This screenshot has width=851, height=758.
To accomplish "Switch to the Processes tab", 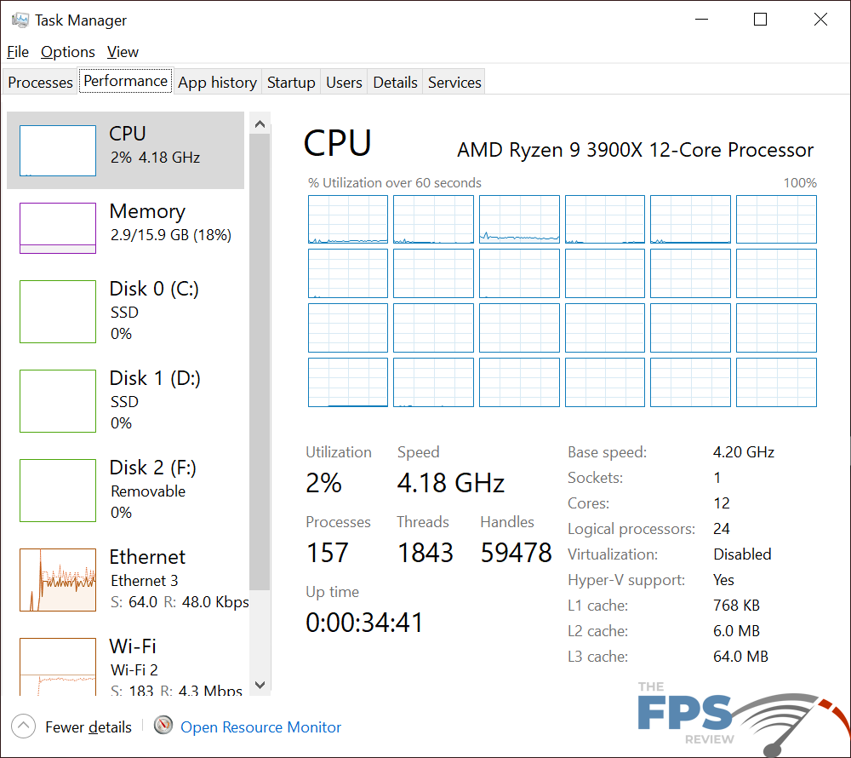I will (x=40, y=82).
